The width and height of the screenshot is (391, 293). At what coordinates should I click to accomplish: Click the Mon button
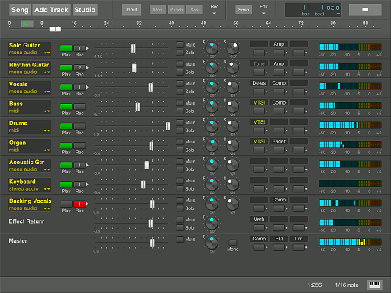click(x=158, y=10)
